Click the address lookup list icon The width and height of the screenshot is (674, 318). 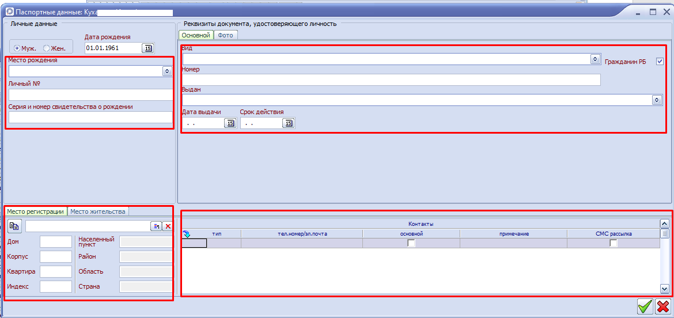(156, 226)
